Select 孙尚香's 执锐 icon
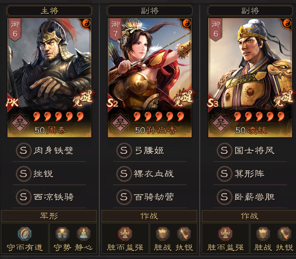 pyautogui.click(x=184, y=234)
